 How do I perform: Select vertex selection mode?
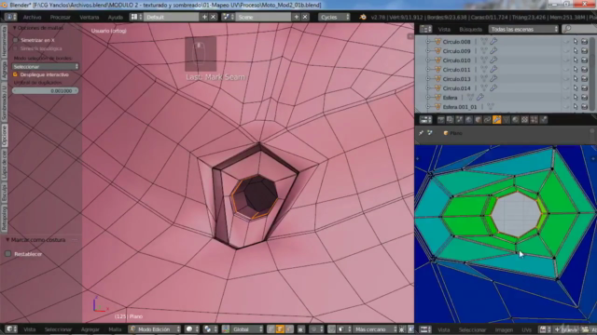click(271, 329)
